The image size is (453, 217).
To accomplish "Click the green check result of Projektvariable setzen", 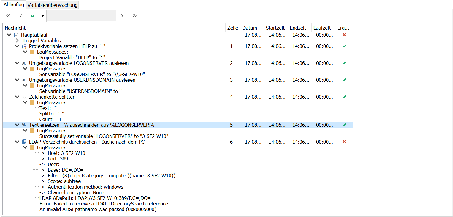I will click(x=344, y=46).
